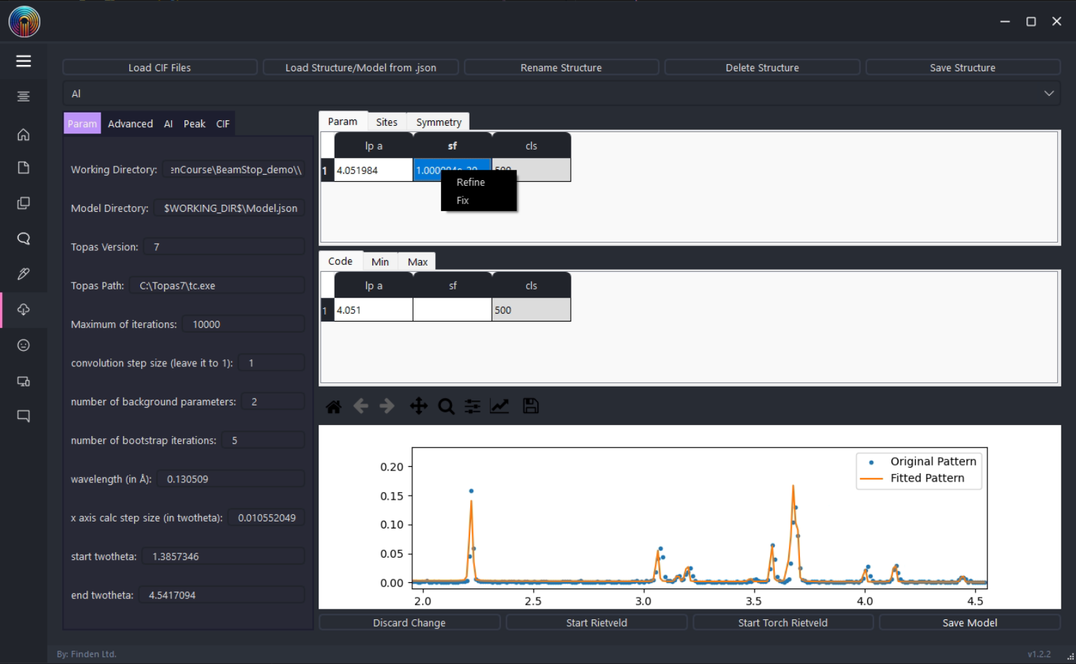Open the chat comment sidebar icon
The image size is (1076, 664).
[x=23, y=416]
